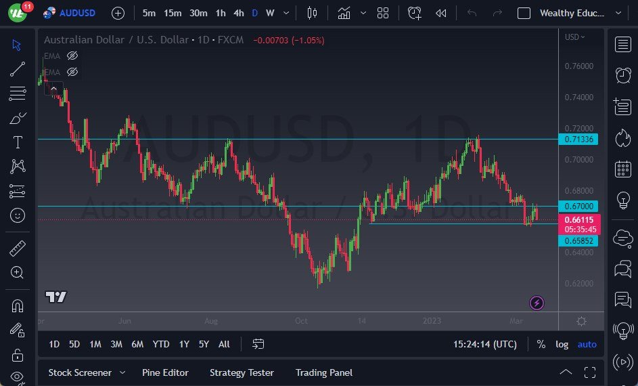
Task: Select the ruler measure tool
Action: [x=17, y=249]
